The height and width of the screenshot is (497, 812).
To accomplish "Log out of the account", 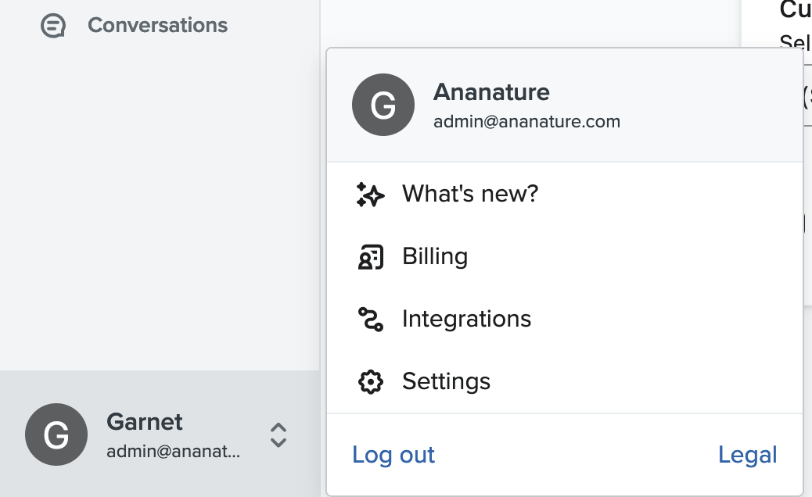I will [x=393, y=455].
